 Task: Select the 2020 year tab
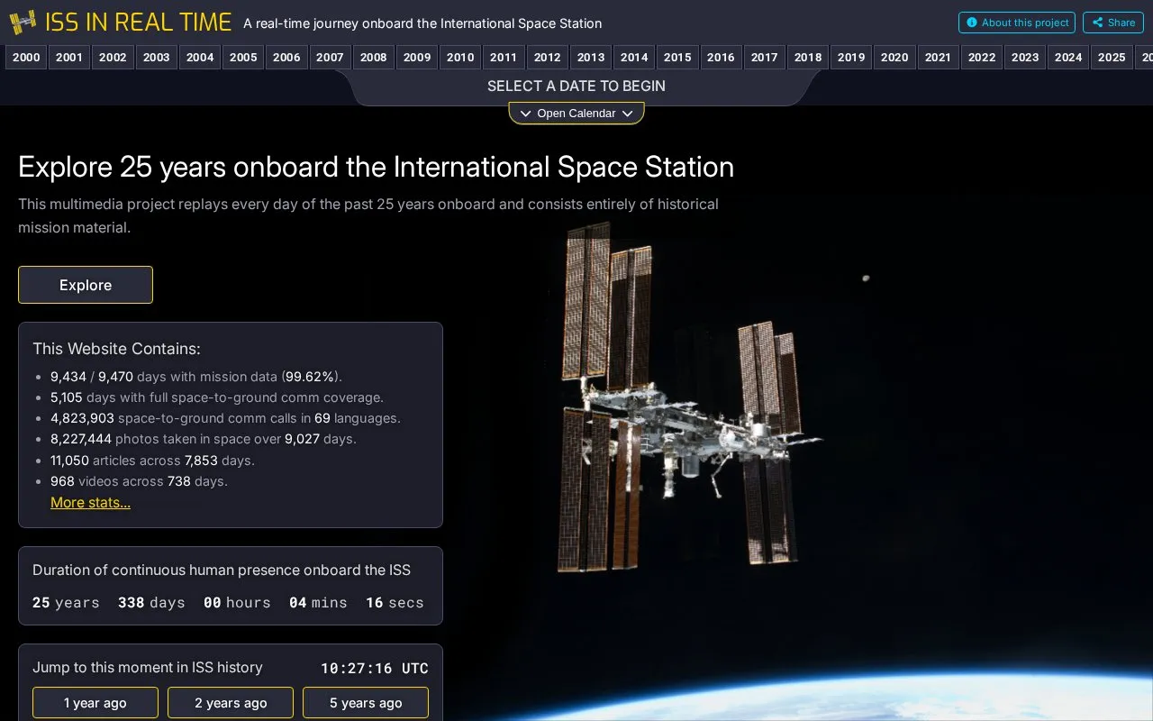(x=894, y=57)
